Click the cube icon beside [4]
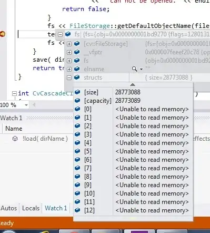Image resolution: width=210 pixels, height=233 pixels. point(77,142)
